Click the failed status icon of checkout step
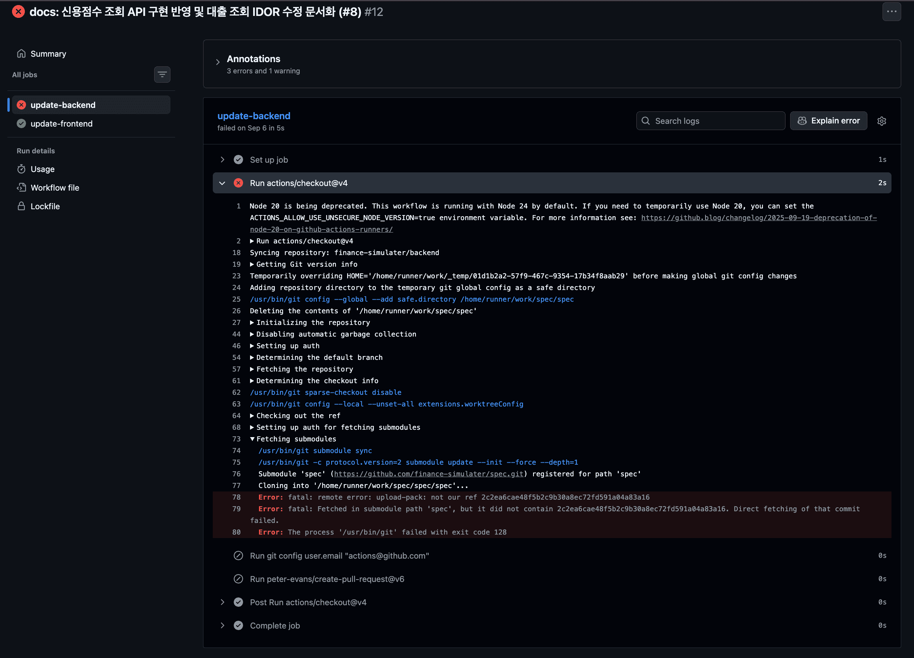 point(238,183)
